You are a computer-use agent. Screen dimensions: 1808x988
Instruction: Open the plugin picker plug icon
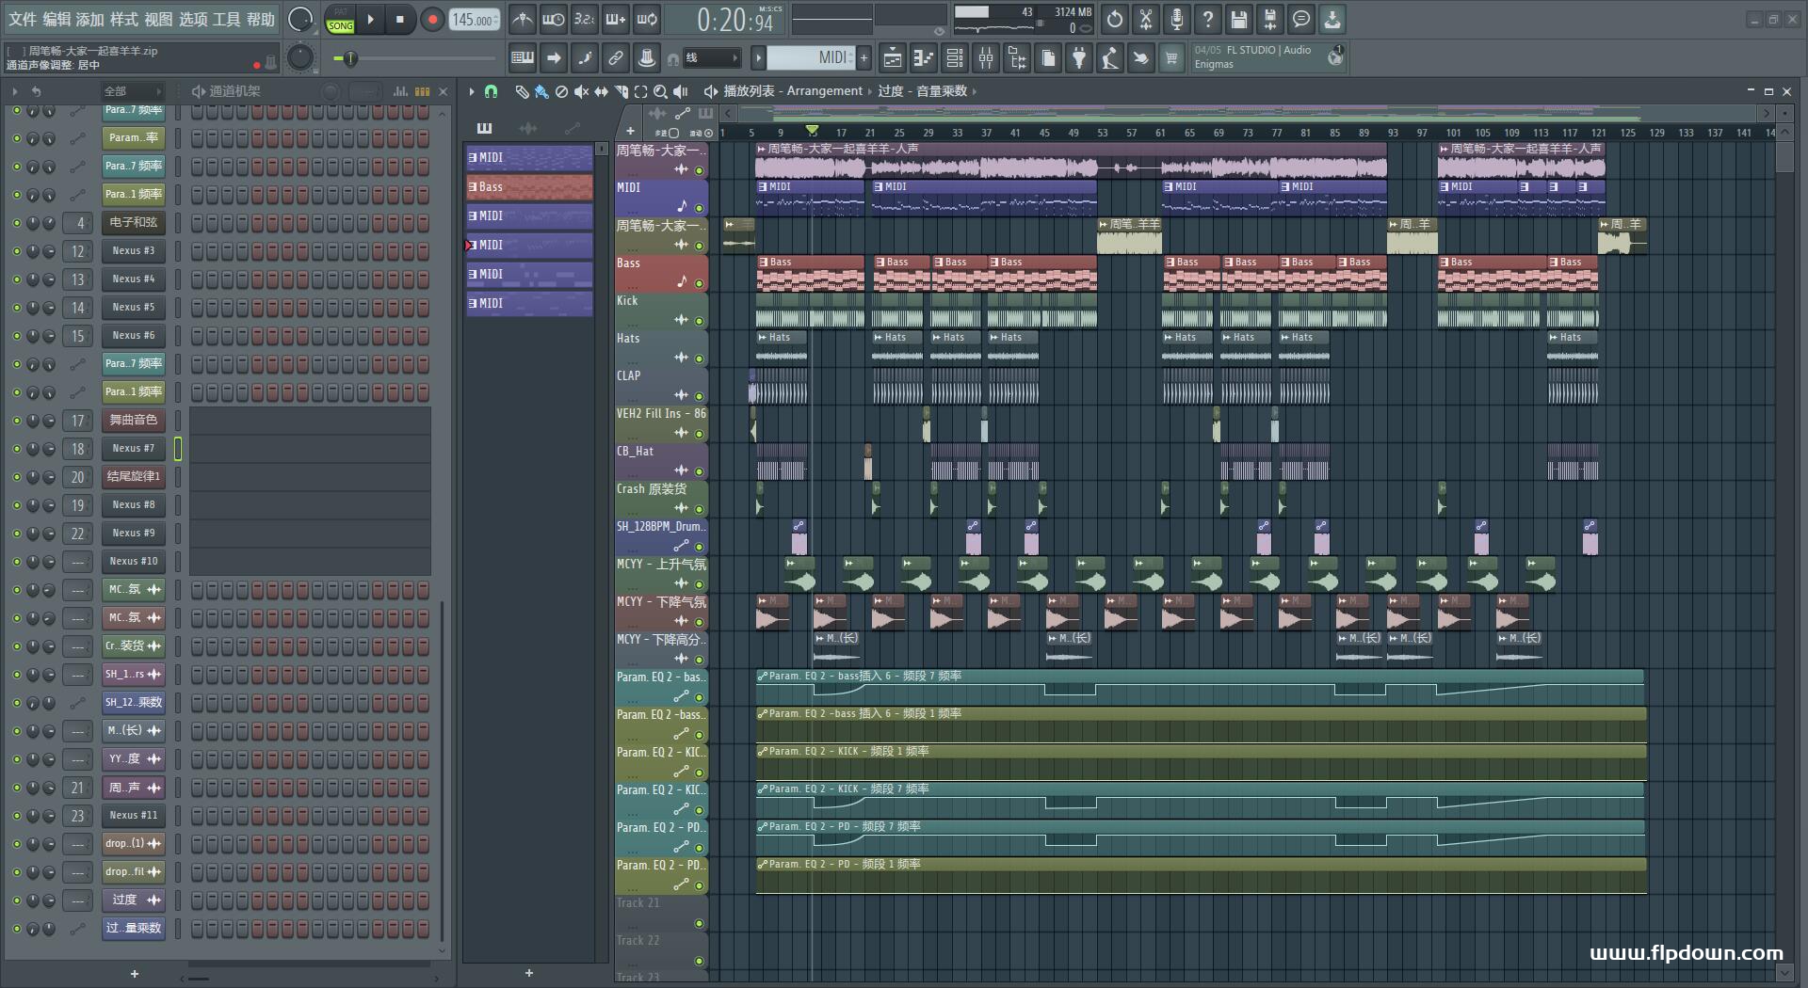point(1079,58)
